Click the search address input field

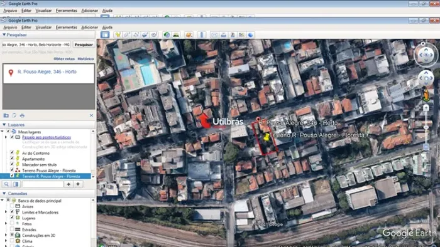(x=36, y=45)
